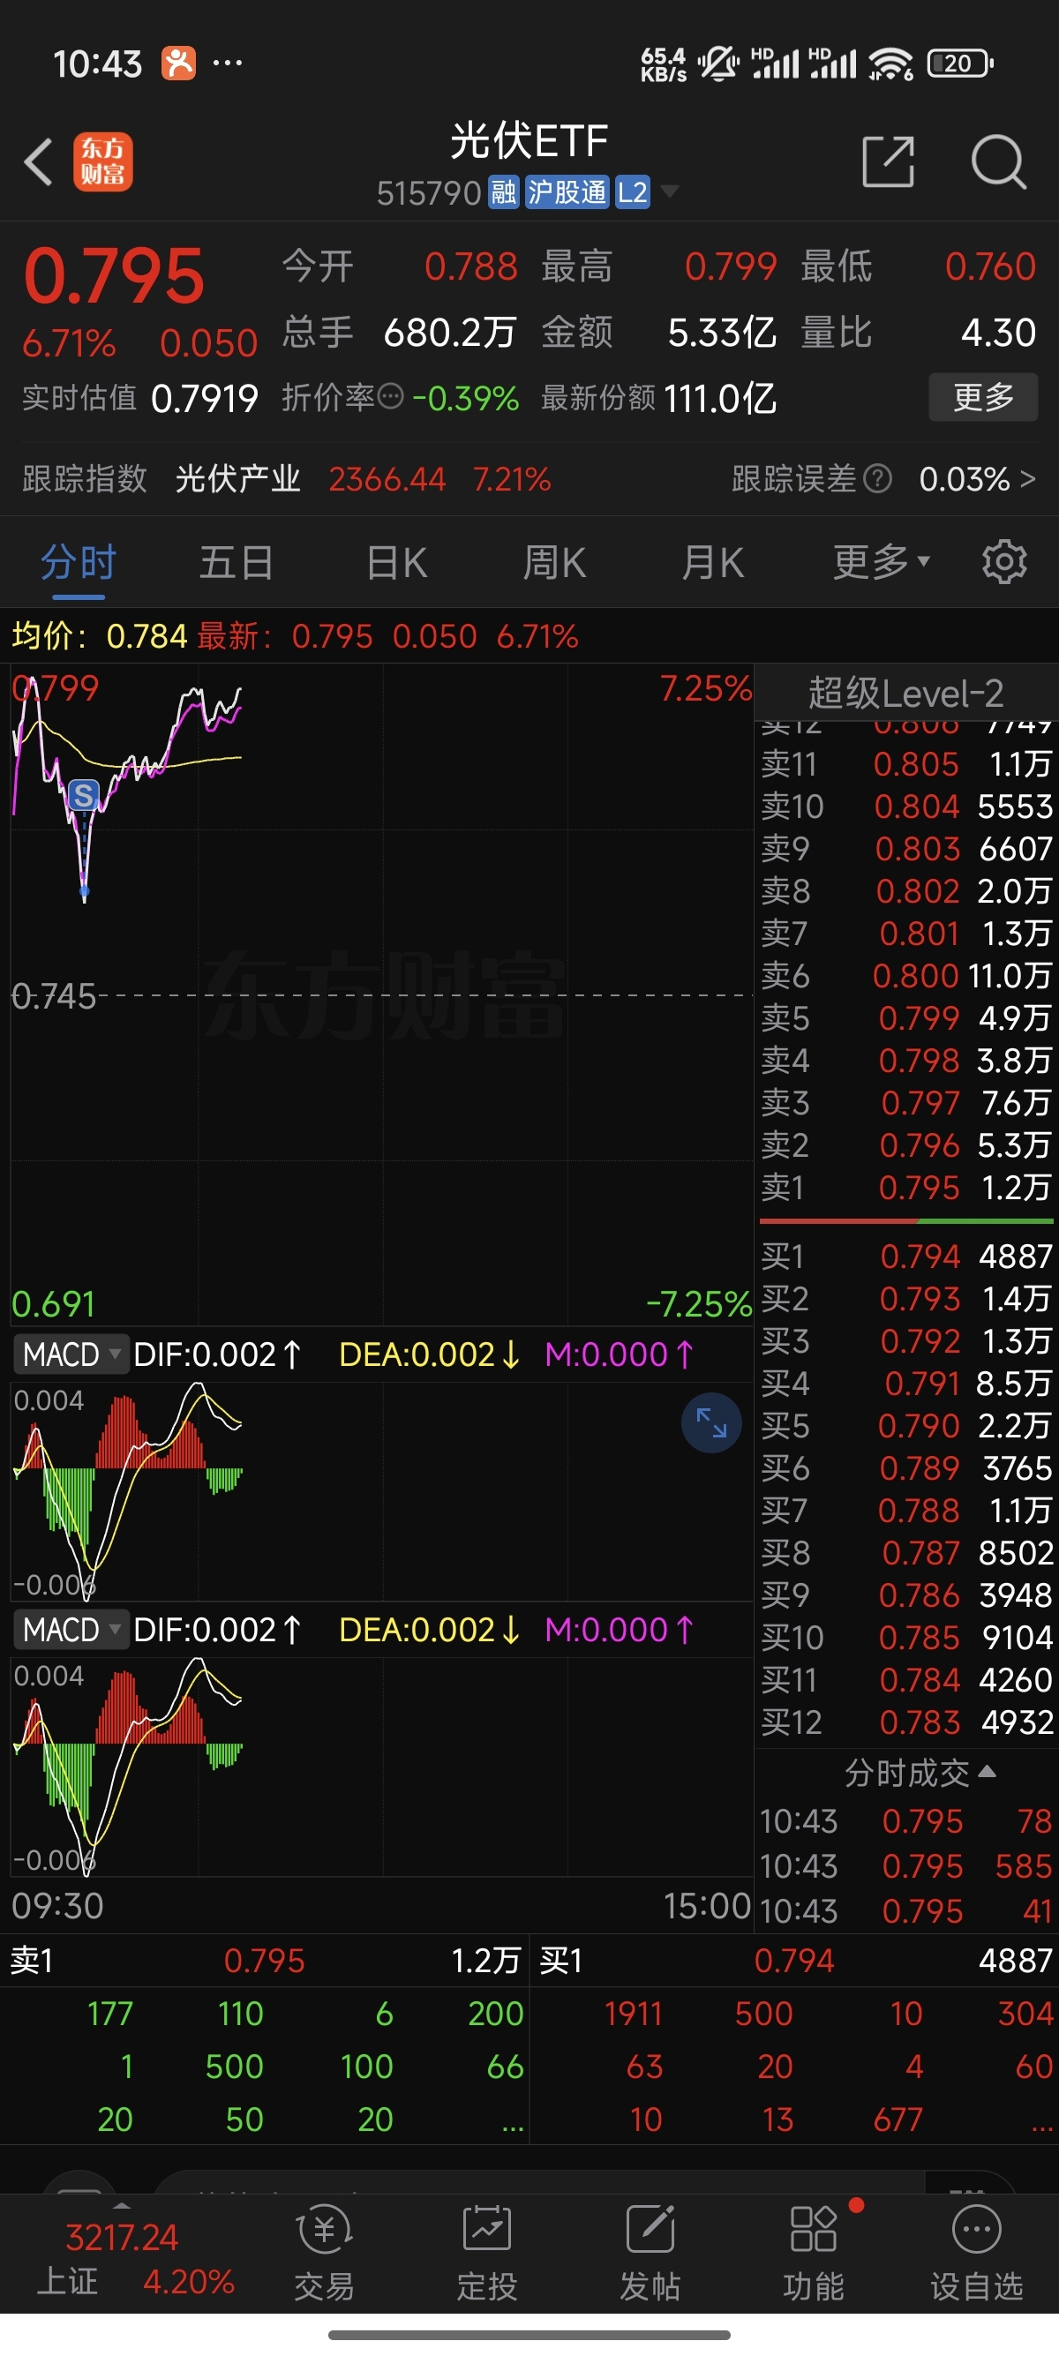Open the 发帖 post icon
This screenshot has height=2356, width=1059.
tap(650, 2252)
